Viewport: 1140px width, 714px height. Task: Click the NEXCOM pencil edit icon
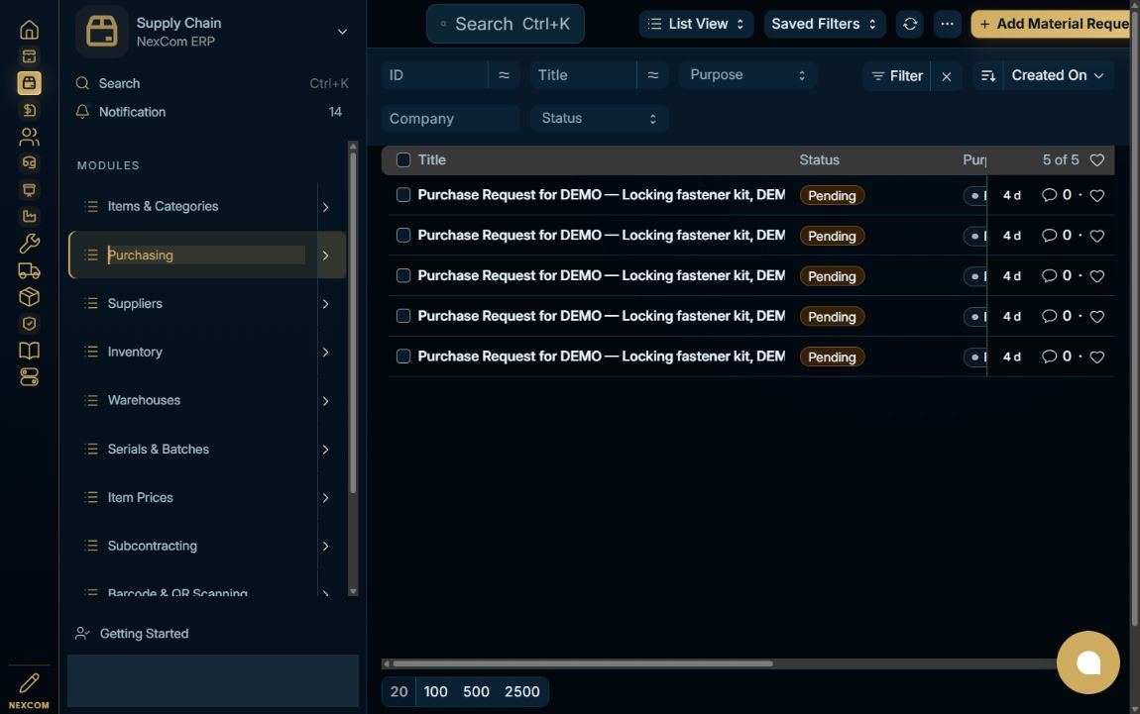pyautogui.click(x=29, y=682)
